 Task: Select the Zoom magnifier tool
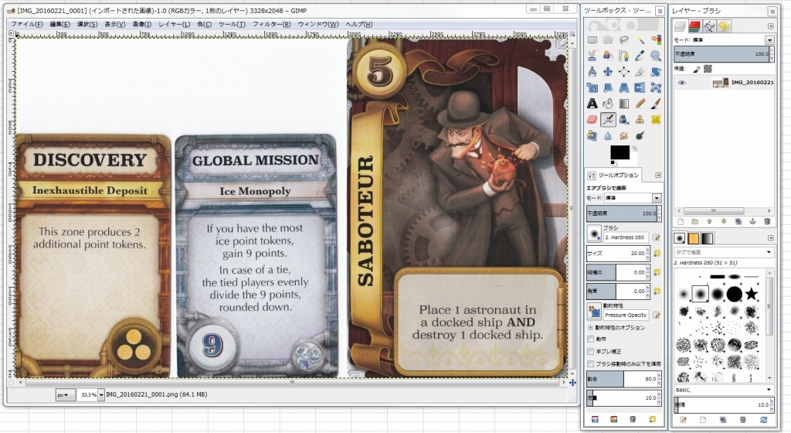click(x=656, y=56)
